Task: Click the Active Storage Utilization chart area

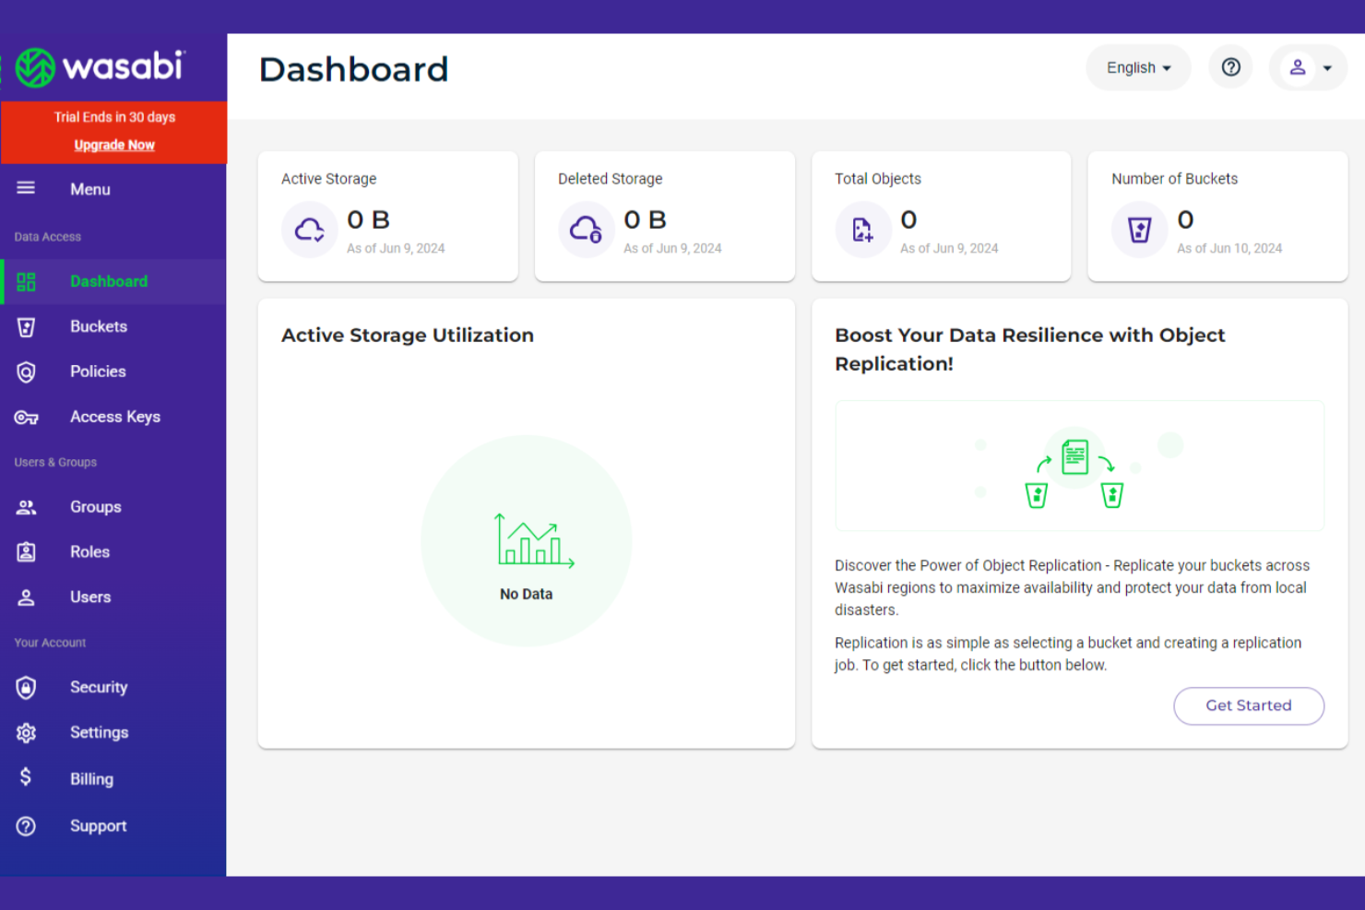Action: [x=526, y=539]
